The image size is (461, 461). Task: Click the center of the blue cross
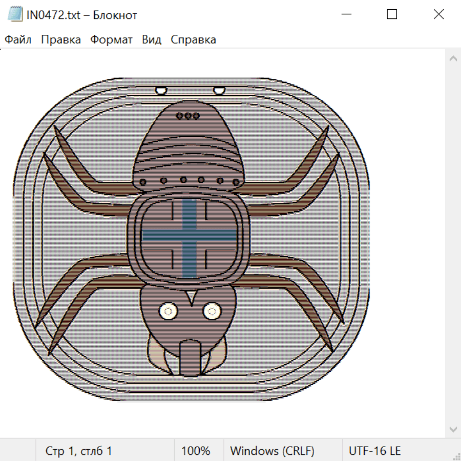point(189,236)
